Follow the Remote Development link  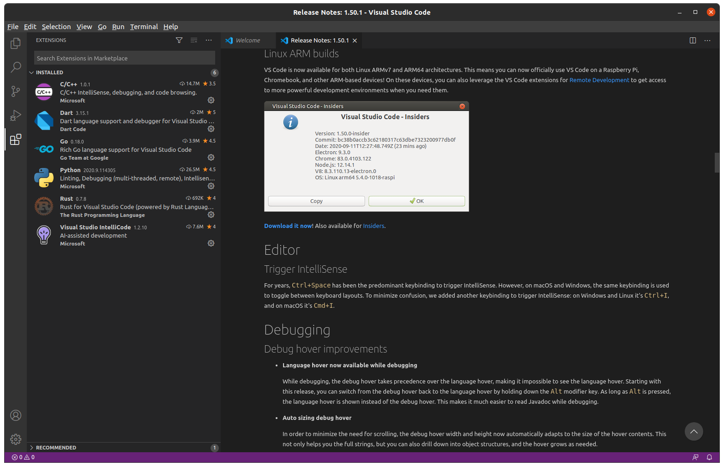click(x=599, y=80)
